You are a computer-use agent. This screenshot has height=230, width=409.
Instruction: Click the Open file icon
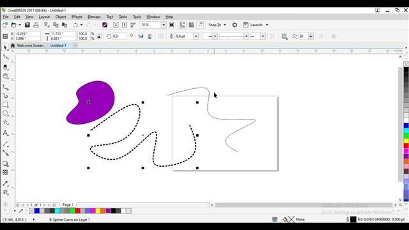click(13, 25)
